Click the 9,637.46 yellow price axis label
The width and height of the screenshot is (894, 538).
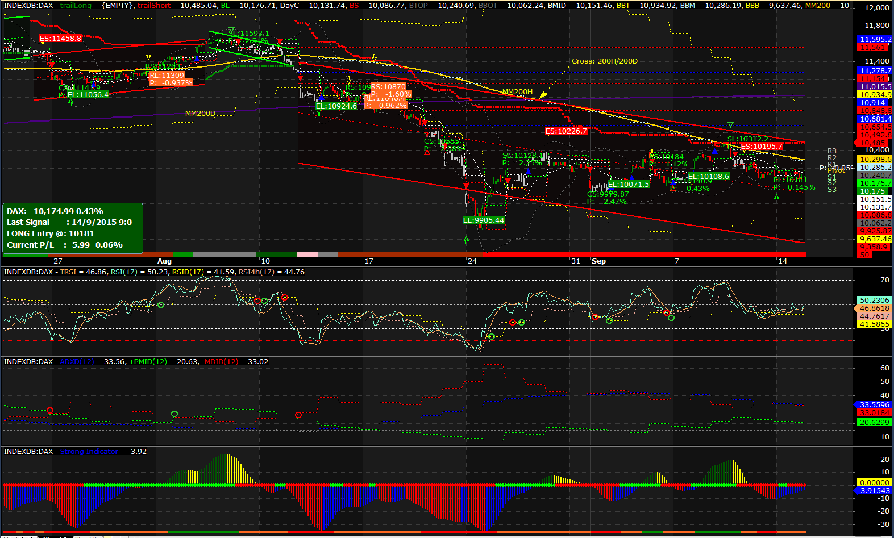875,239
